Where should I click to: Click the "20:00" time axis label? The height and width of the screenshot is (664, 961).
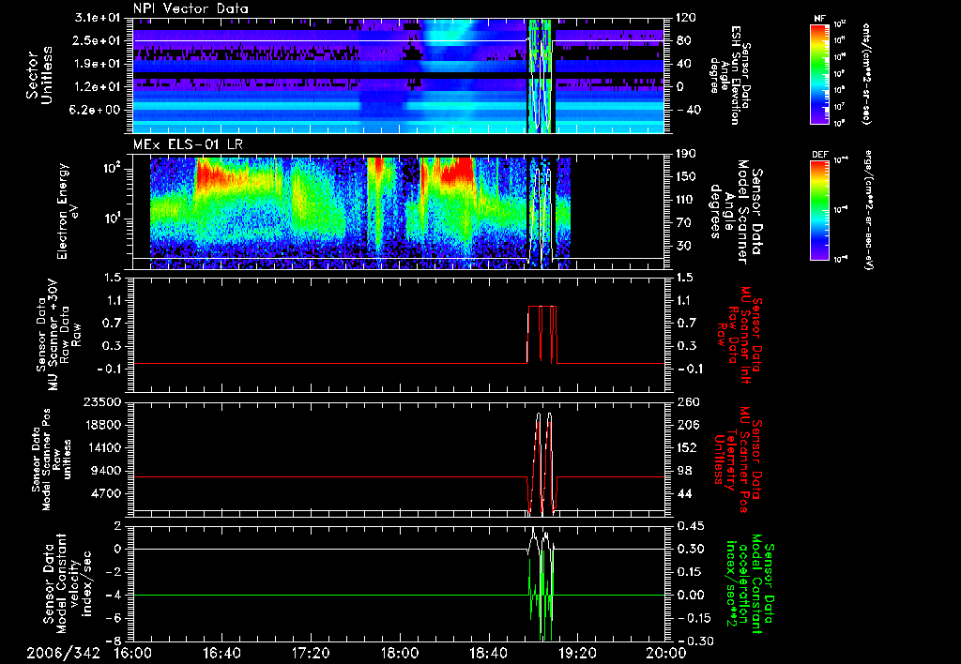coord(666,654)
